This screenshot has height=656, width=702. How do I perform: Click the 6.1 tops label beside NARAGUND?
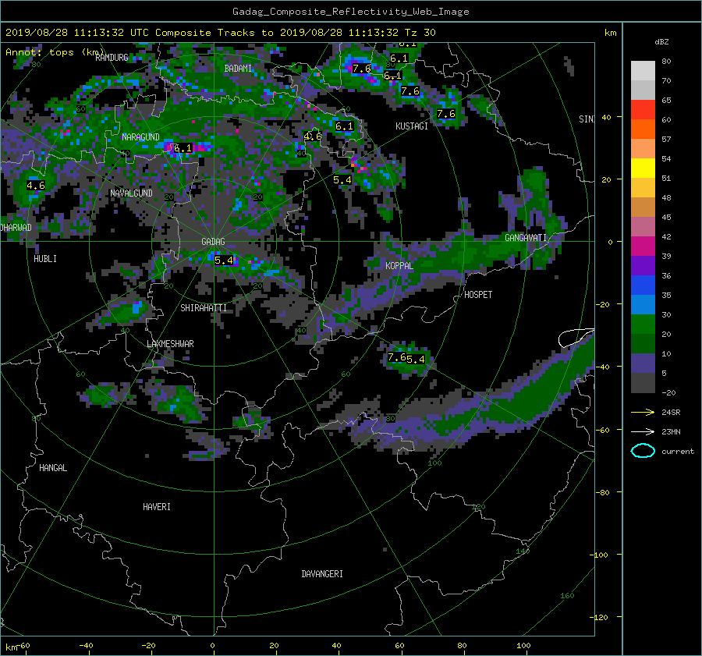(x=183, y=148)
